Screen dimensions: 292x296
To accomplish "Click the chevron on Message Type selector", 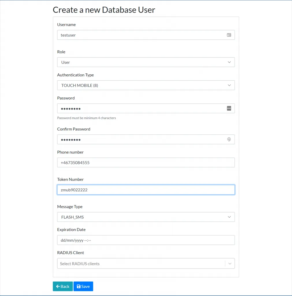I will [x=229, y=217].
